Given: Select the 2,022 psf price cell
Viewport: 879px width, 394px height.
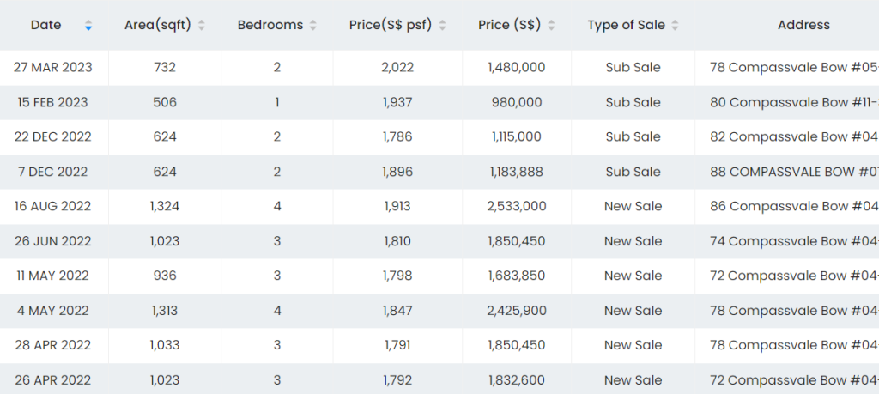Looking at the screenshot, I should [397, 67].
